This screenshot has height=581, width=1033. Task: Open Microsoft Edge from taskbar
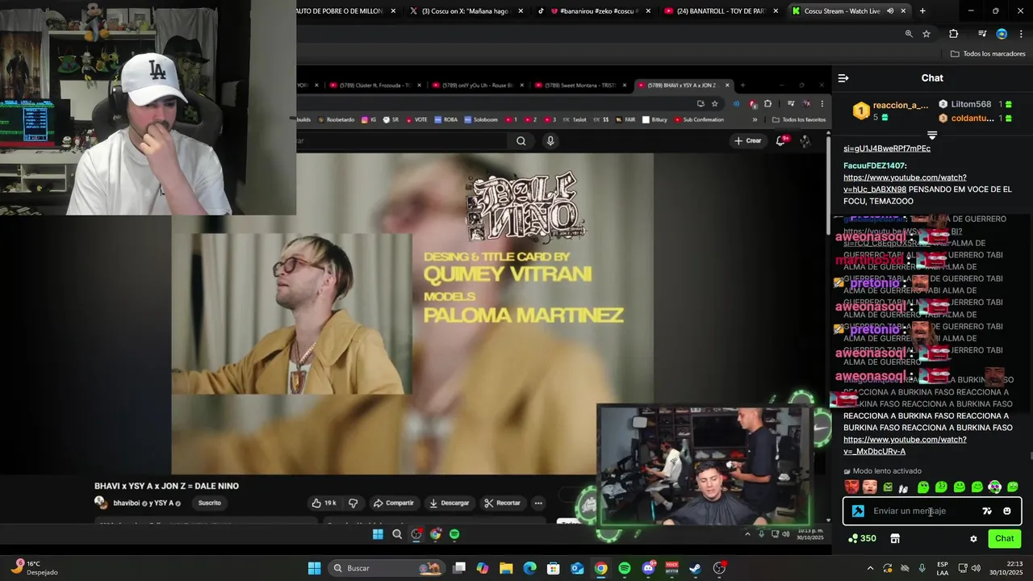530,568
